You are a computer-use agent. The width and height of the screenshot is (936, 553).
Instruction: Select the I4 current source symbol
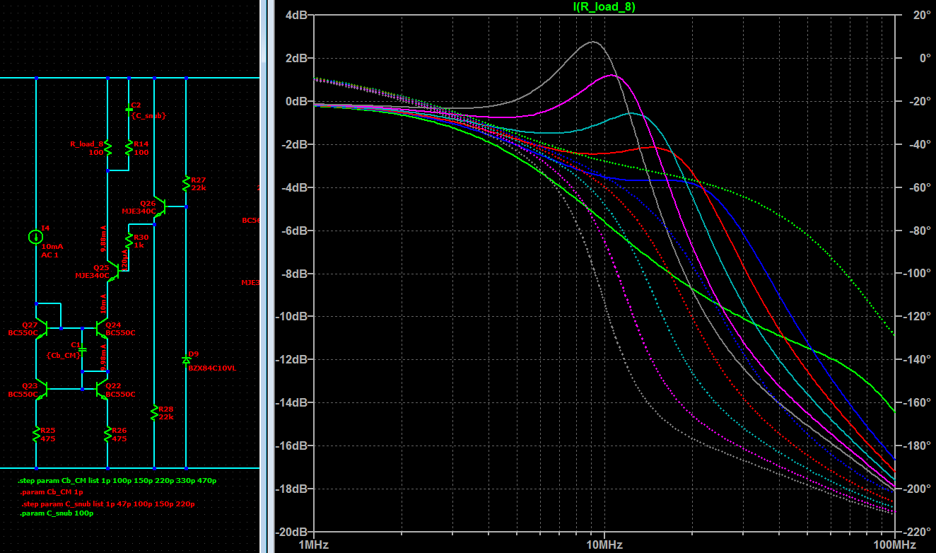pos(36,237)
